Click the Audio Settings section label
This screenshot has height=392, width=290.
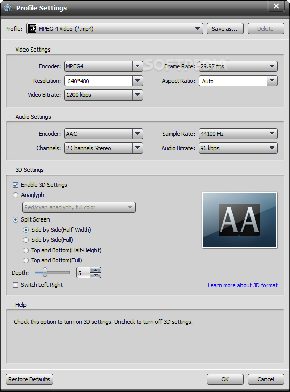tap(33, 117)
